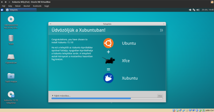This screenshot has width=214, height=112.
Task: Click the green arrow keyboard capture icon
Action: click(x=203, y=110)
